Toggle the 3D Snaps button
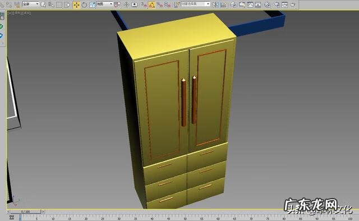Screen dimensions: 359x221 pyautogui.click(x=144, y=5)
